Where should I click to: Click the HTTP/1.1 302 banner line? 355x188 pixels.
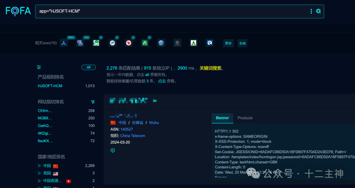click(x=226, y=131)
